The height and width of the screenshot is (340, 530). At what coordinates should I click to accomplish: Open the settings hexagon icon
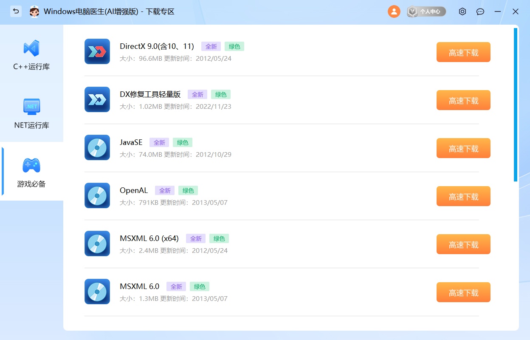click(462, 11)
